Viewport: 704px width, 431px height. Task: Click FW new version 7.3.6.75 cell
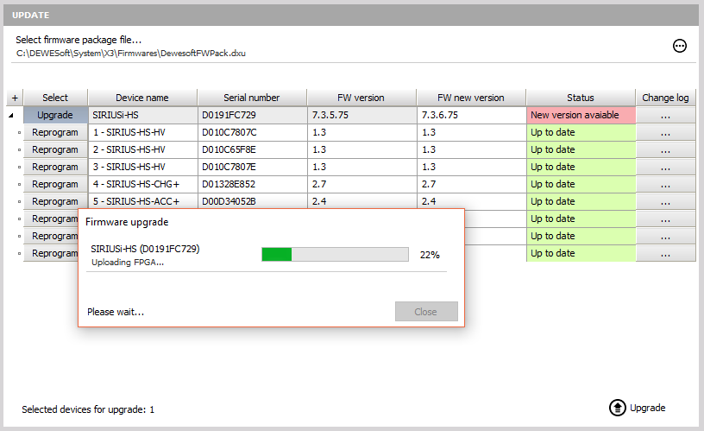point(471,115)
